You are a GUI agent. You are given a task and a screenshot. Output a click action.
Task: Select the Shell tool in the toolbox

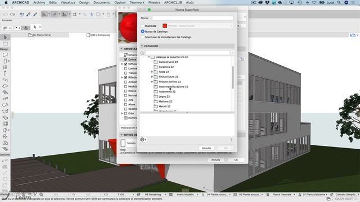click(x=5, y=111)
